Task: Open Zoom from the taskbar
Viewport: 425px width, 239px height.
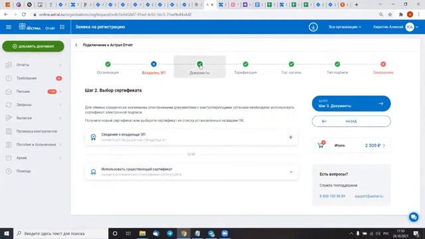Action: (x=224, y=233)
